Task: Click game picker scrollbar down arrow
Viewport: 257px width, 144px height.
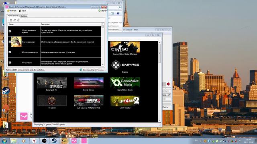Action: 159,121
